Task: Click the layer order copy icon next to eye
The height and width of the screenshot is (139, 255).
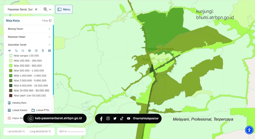Action: 16,51
